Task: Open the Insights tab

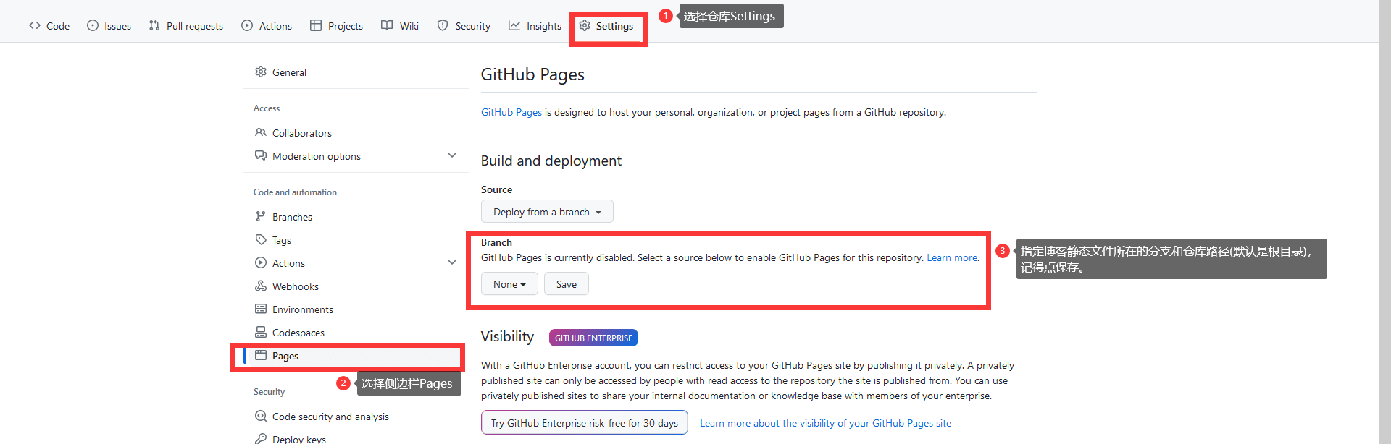Action: 535,26
